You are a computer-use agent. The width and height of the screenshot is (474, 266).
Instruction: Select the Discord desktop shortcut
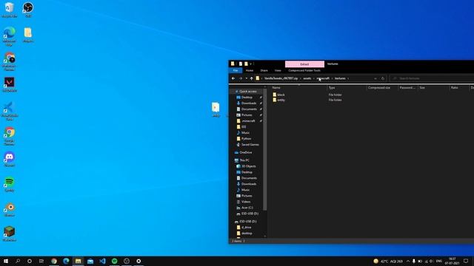(x=10, y=160)
